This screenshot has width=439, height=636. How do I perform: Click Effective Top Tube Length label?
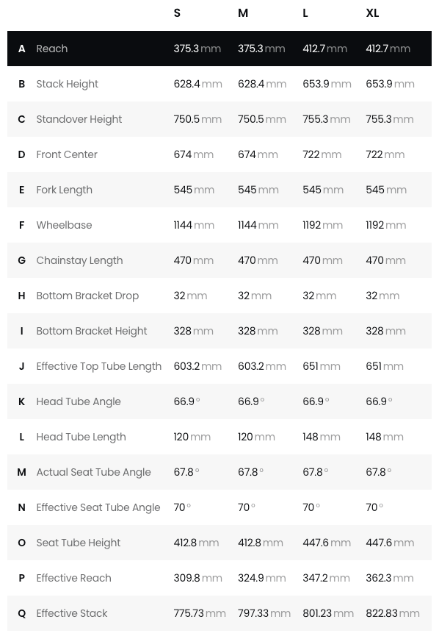[x=99, y=366]
